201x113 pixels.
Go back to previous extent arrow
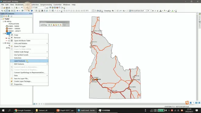tap(17, 11)
